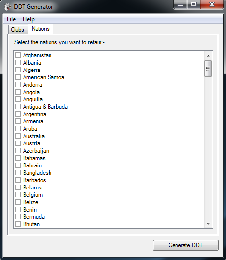Click the nations list scrollbar thumb

pos(208,69)
